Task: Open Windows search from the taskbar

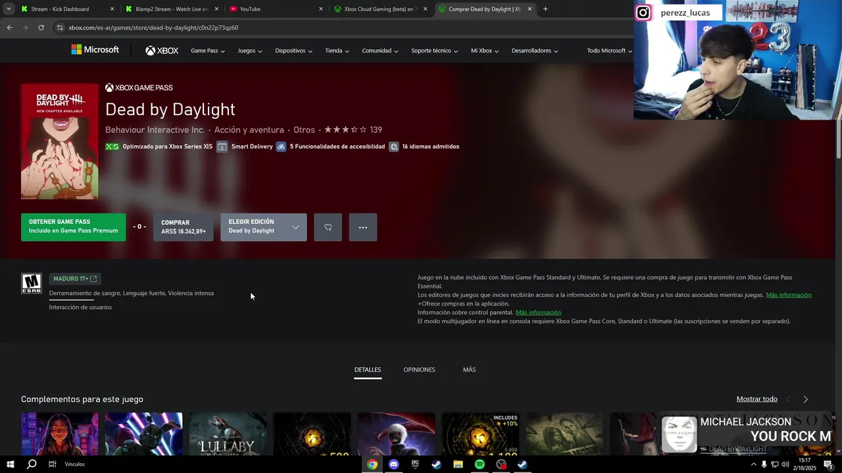Action: point(31,464)
